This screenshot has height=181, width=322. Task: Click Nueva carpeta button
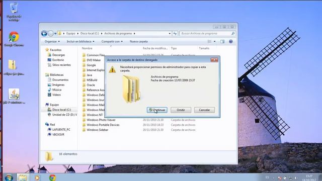pyautogui.click(x=139, y=41)
